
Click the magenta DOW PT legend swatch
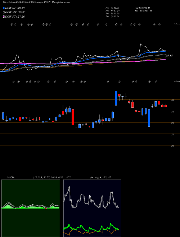4,17
